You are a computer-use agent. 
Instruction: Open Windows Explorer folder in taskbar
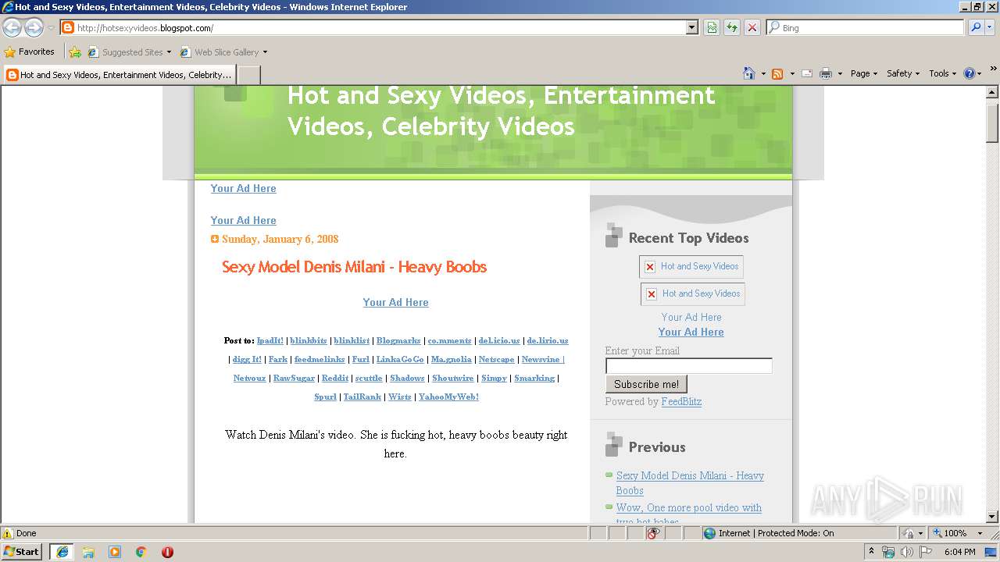(88, 552)
